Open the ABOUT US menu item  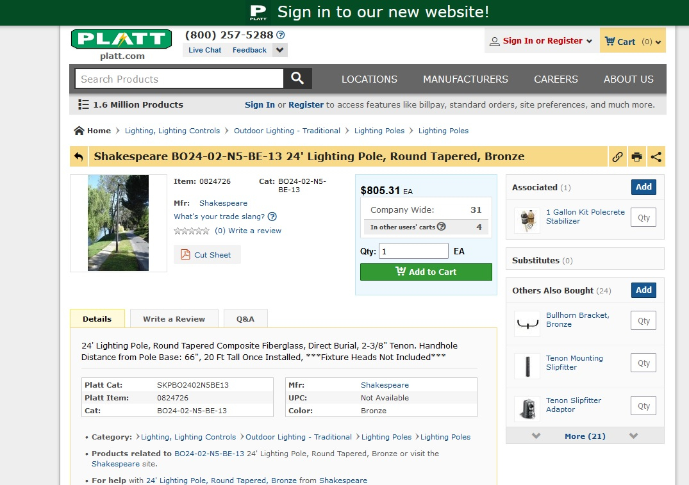click(628, 79)
